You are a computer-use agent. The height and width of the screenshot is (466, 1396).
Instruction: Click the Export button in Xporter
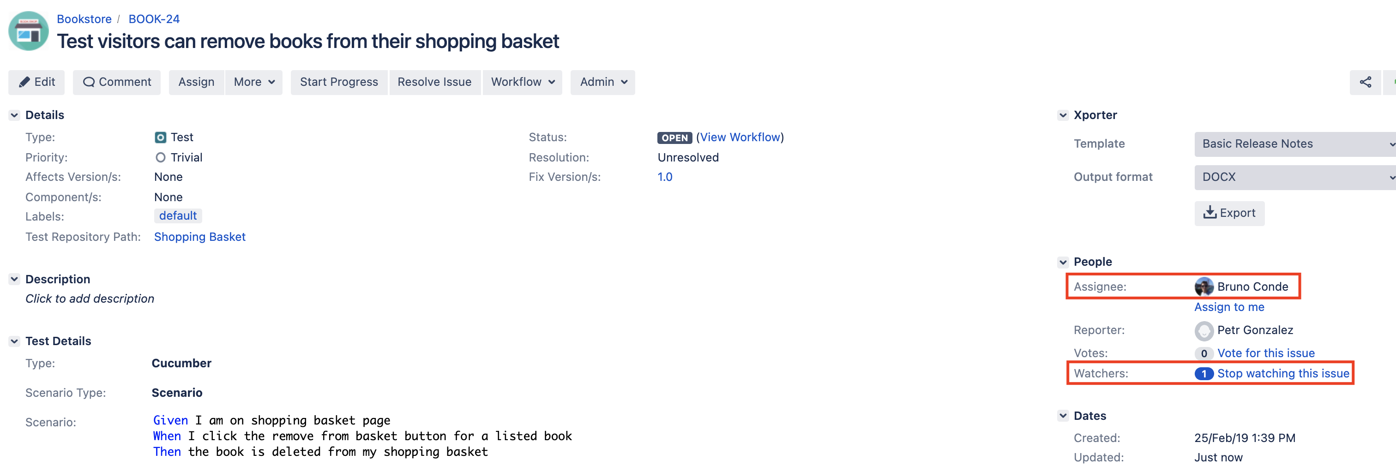[x=1229, y=214]
